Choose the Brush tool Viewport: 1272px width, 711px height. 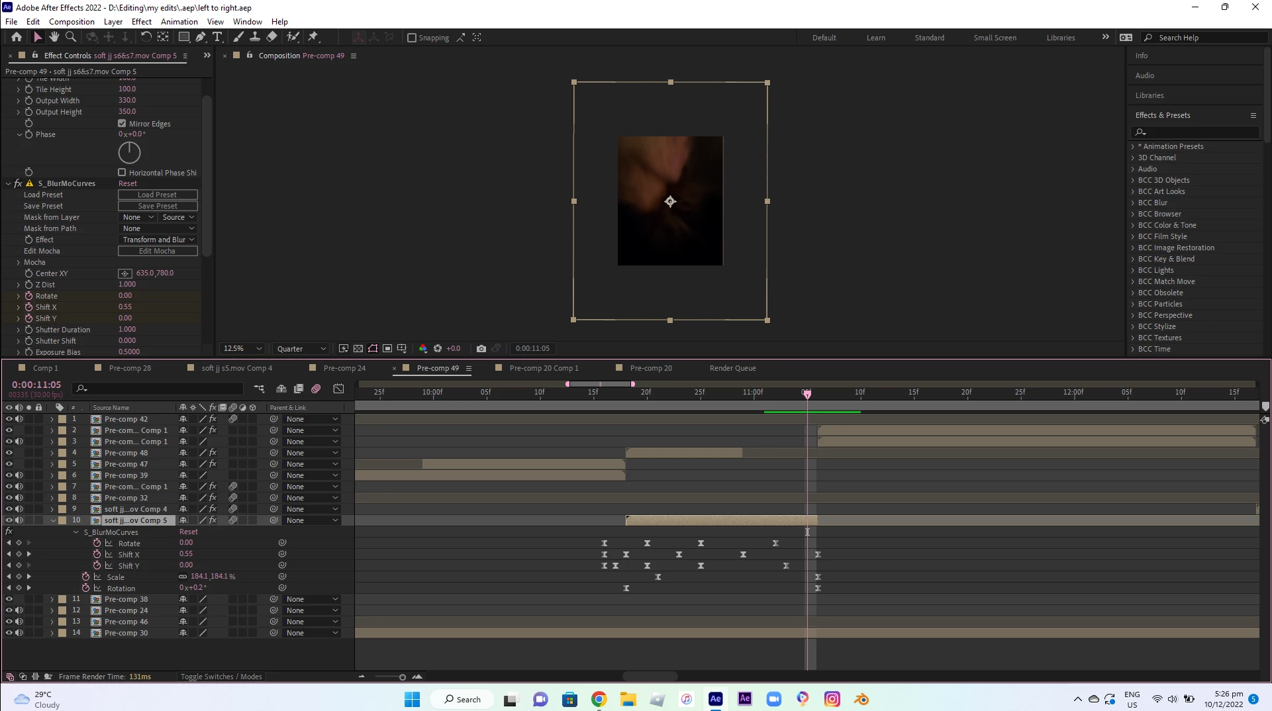tap(238, 37)
